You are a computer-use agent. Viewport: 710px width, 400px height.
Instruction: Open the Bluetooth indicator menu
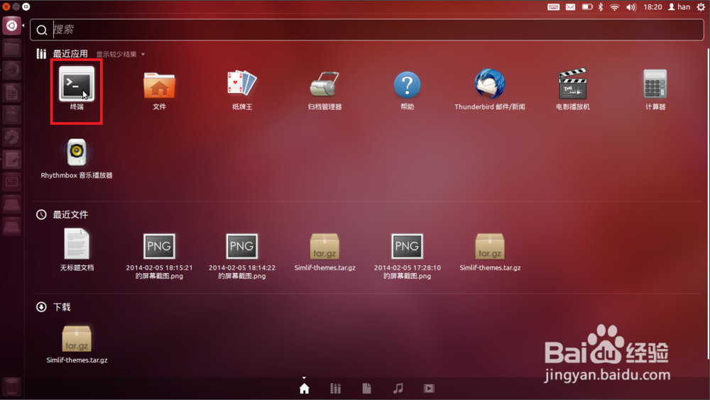tap(601, 7)
